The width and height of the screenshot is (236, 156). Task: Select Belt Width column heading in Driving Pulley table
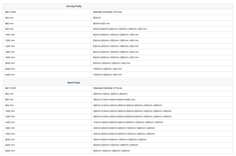[x=10, y=12]
